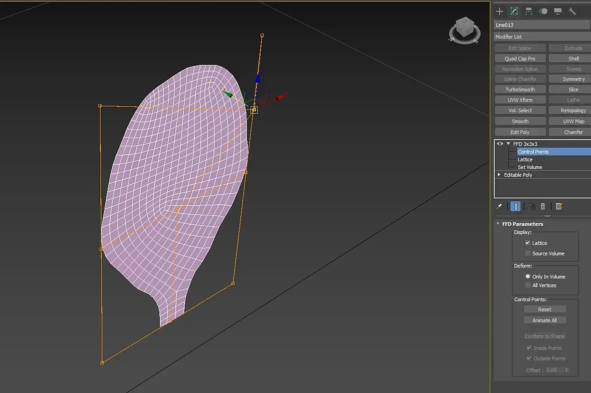Collapse the FFD 3x3x3 modifier tree
Screen dimensions: 591x393
point(508,144)
